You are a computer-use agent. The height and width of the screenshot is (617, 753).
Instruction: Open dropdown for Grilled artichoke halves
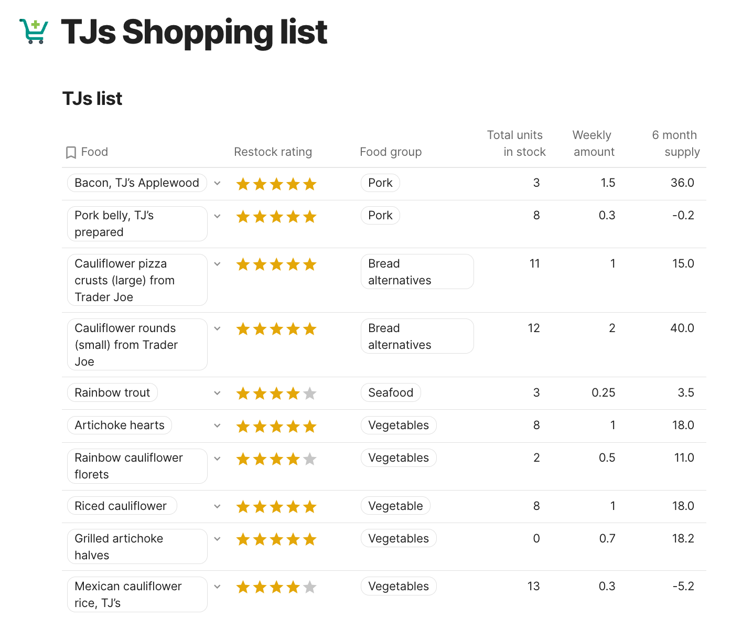(x=217, y=539)
